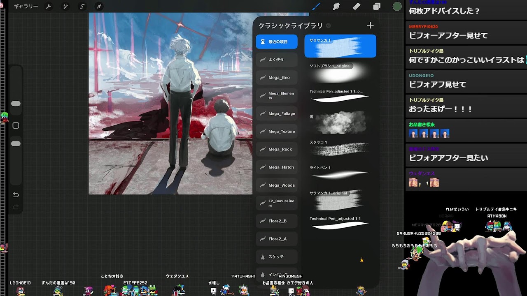Click the スケッチ pencil tip icon

(x=263, y=257)
